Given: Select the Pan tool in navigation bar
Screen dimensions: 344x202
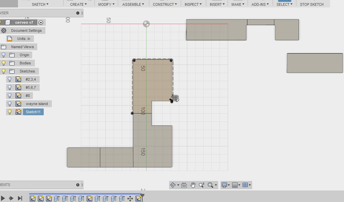Looking at the screenshot, I should pyautogui.click(x=193, y=185).
